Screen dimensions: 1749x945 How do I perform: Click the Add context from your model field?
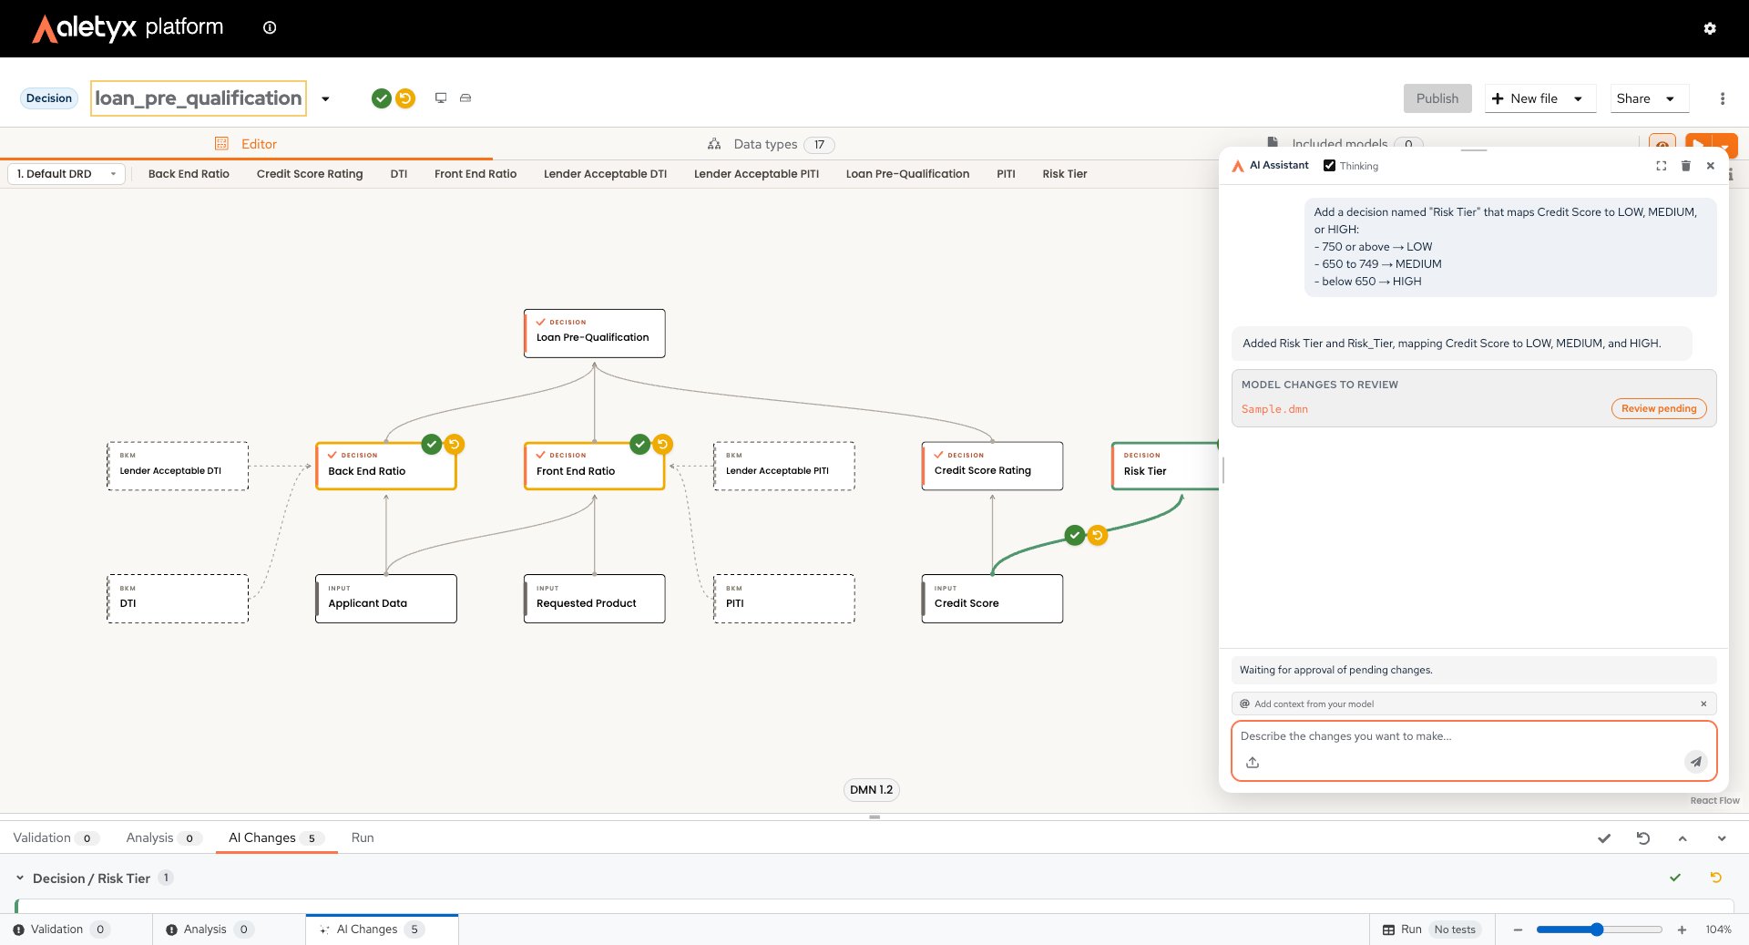[1474, 704]
